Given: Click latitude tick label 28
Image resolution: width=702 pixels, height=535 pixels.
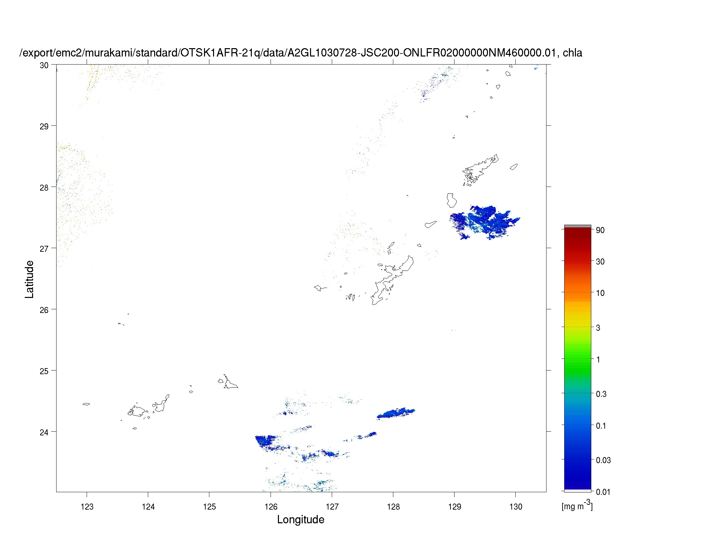Looking at the screenshot, I should click(x=44, y=188).
